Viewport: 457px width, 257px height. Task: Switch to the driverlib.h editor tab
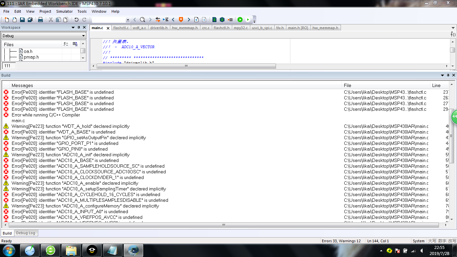[159, 28]
